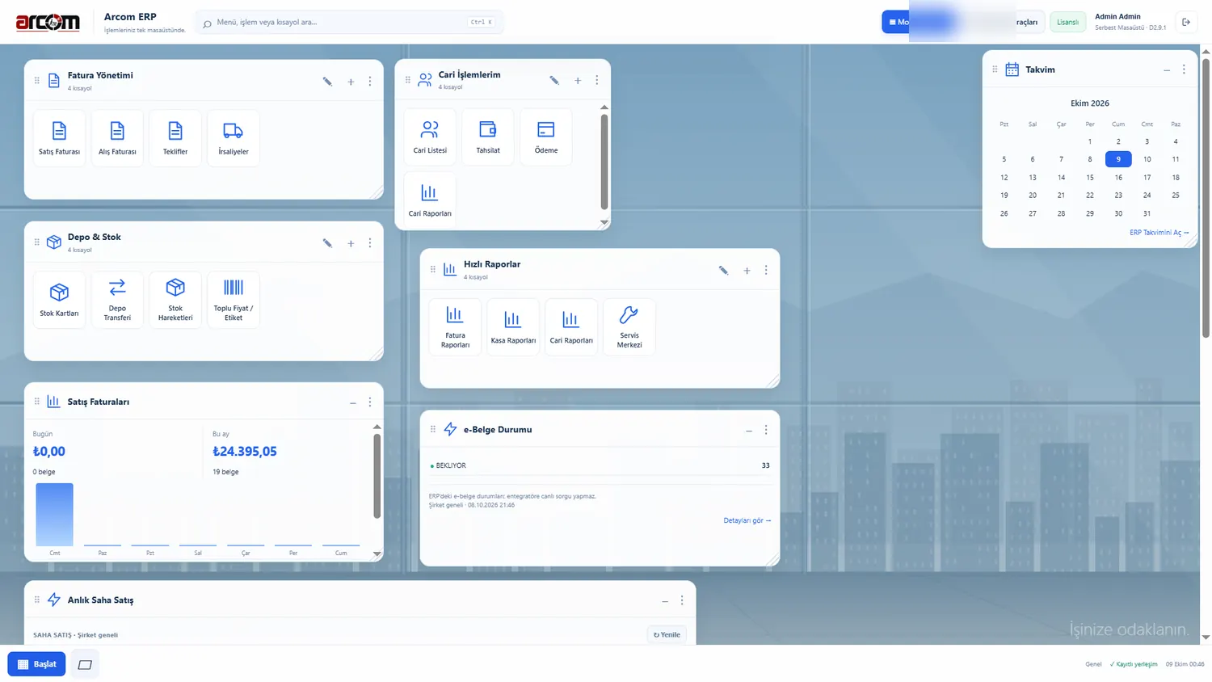Screen dimensions: 1212x682
Task: Open the Detayları gör link
Action: pos(747,520)
